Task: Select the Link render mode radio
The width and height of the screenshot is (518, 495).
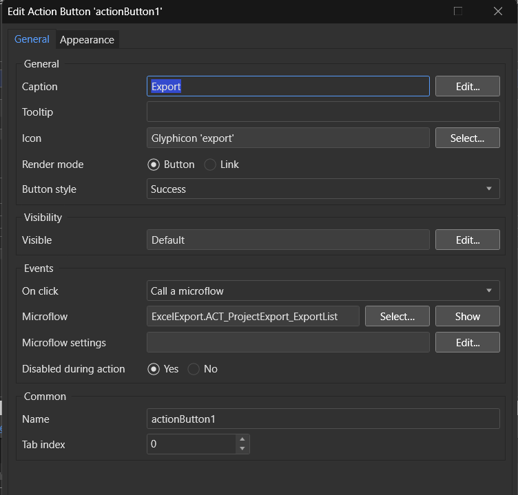Action: (210, 165)
